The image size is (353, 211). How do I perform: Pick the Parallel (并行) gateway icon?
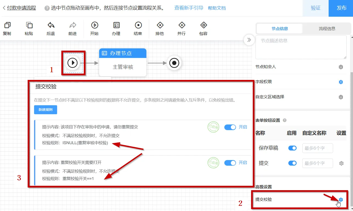point(182,25)
